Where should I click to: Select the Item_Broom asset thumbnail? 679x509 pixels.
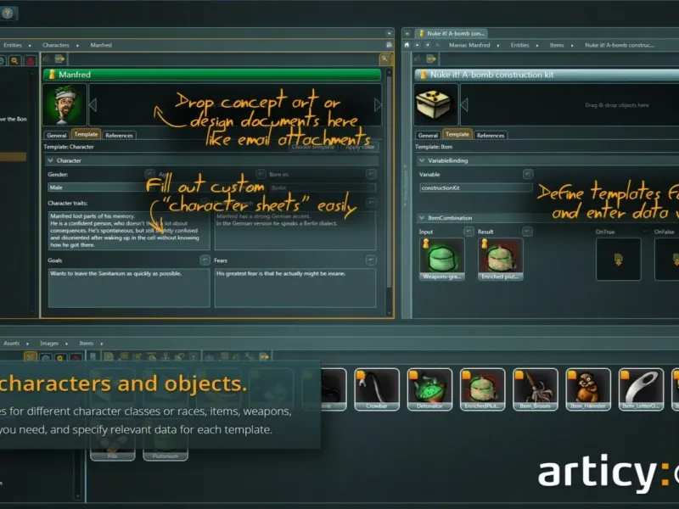(536, 389)
